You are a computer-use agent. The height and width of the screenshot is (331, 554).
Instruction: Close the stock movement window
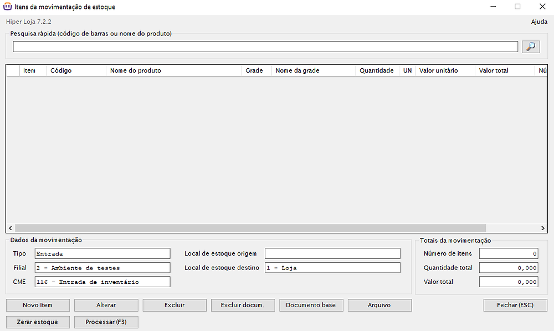542,7
